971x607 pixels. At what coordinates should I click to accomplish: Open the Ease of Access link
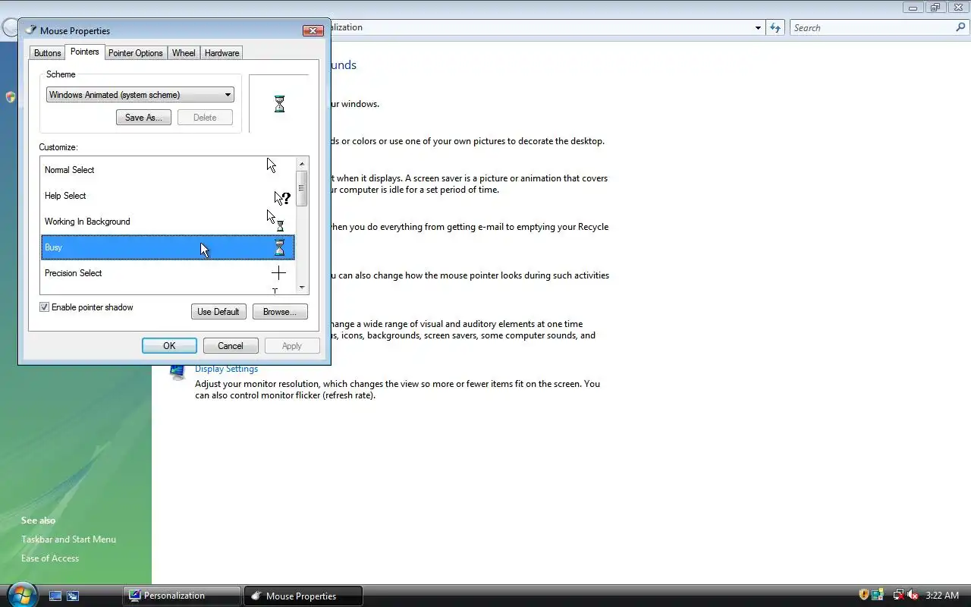(x=50, y=558)
